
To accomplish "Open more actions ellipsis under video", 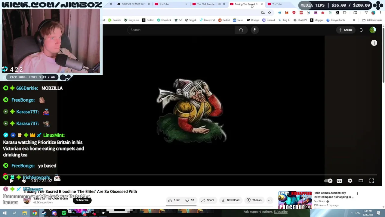I will 270,200.
